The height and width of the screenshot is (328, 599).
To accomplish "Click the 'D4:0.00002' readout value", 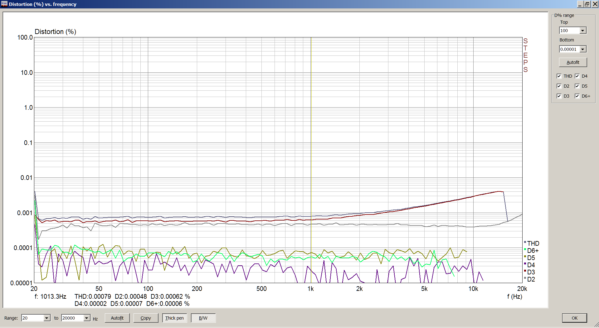I will (90, 304).
